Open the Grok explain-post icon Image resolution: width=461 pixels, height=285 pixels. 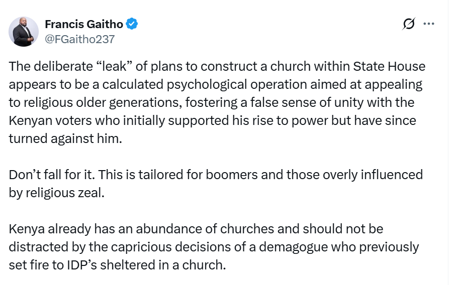coord(409,24)
